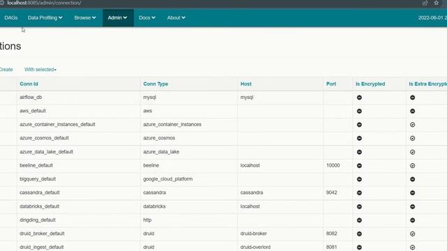The width and height of the screenshot is (447, 251).
Task: Click the azure_data_lake_default connection id
Action: [x=46, y=152]
